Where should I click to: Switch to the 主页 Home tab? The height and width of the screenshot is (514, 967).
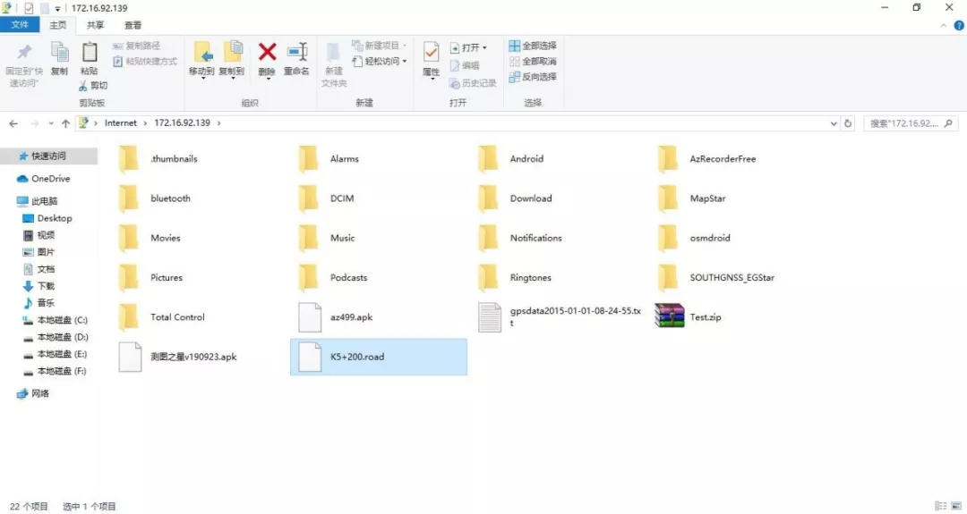coord(58,25)
